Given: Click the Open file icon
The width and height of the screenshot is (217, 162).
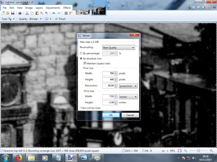Looking at the screenshot, I should pos(7,13).
